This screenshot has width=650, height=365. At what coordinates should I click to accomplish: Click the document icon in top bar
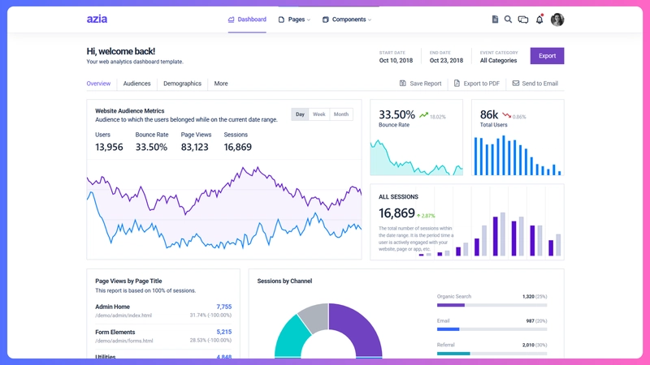pyautogui.click(x=495, y=19)
